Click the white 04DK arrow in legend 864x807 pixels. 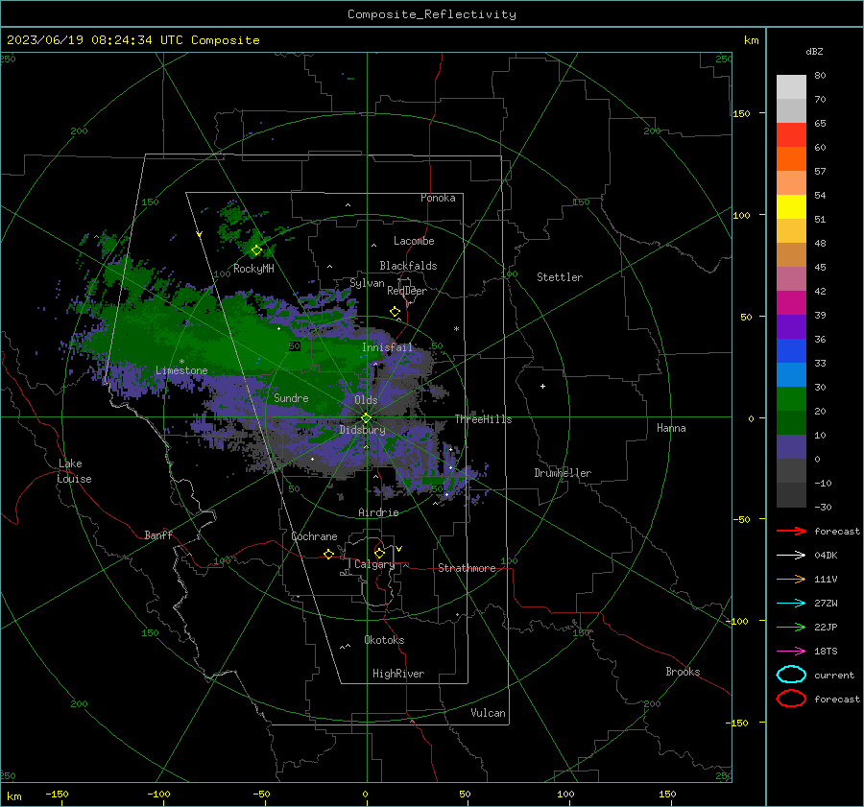point(791,556)
